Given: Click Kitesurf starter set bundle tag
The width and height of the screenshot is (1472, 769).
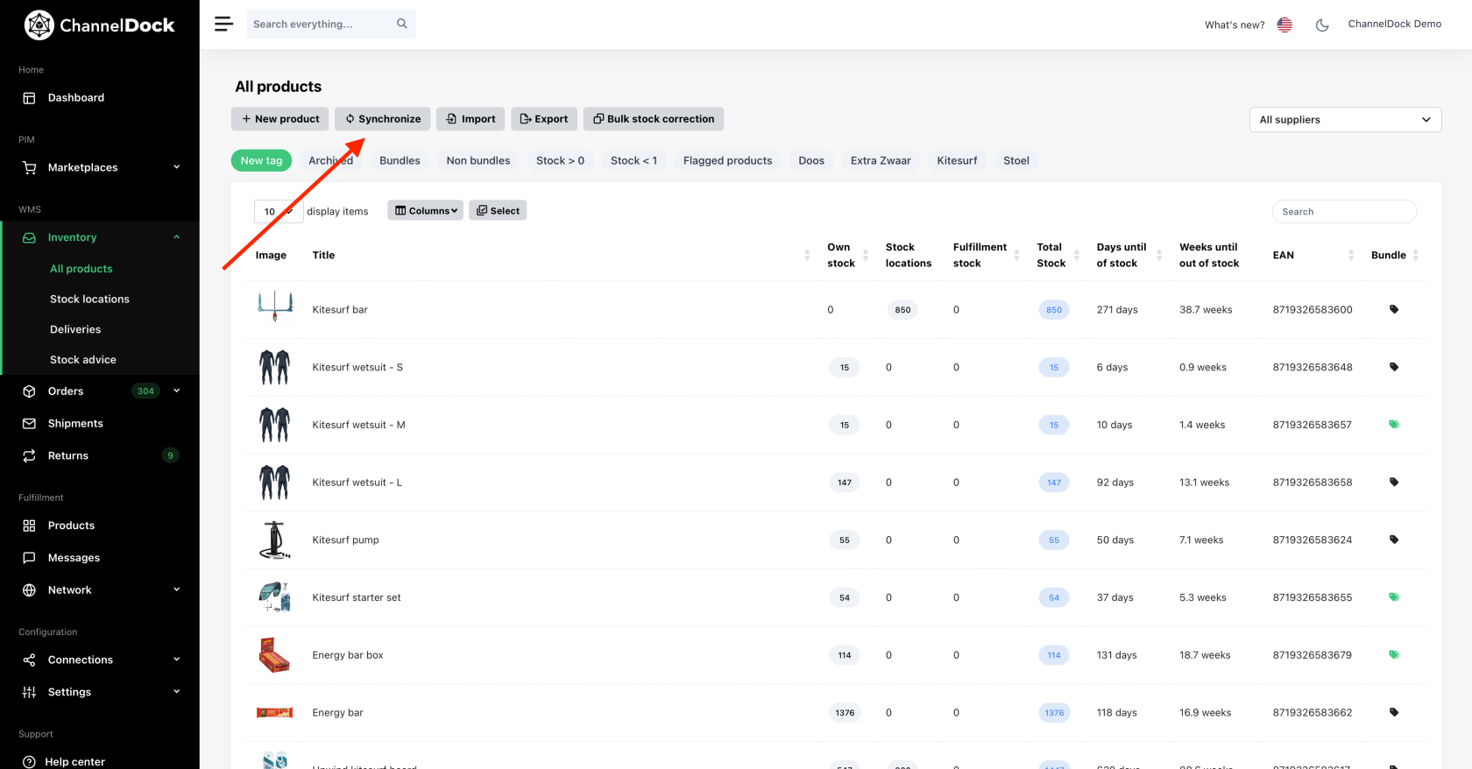Looking at the screenshot, I should point(1394,597).
